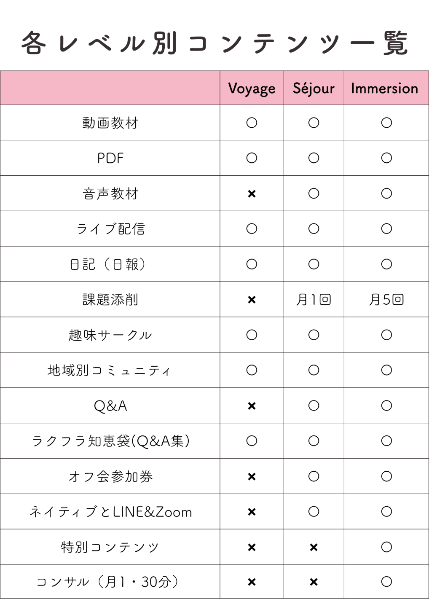Click the 地域別コミュニティ row label

[x=110, y=371]
